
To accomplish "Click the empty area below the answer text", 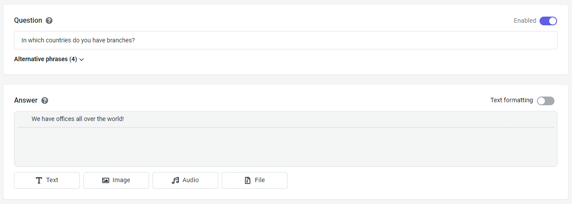I will coord(285,146).
